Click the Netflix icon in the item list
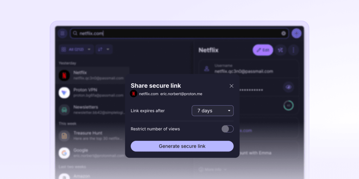Screen dimensions: 359x179 coord(65,76)
